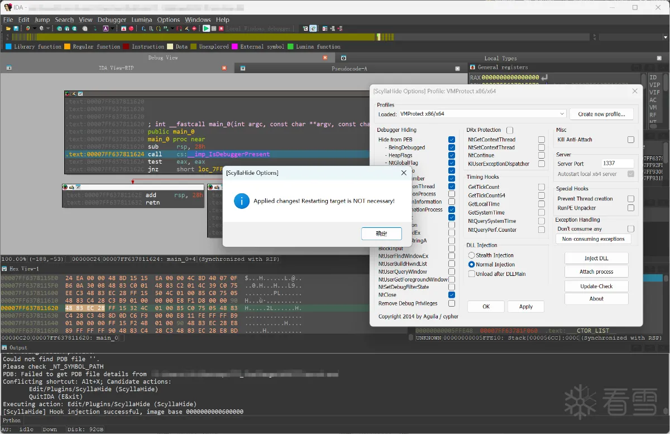
Task: Open the Debugger menu
Action: click(112, 20)
